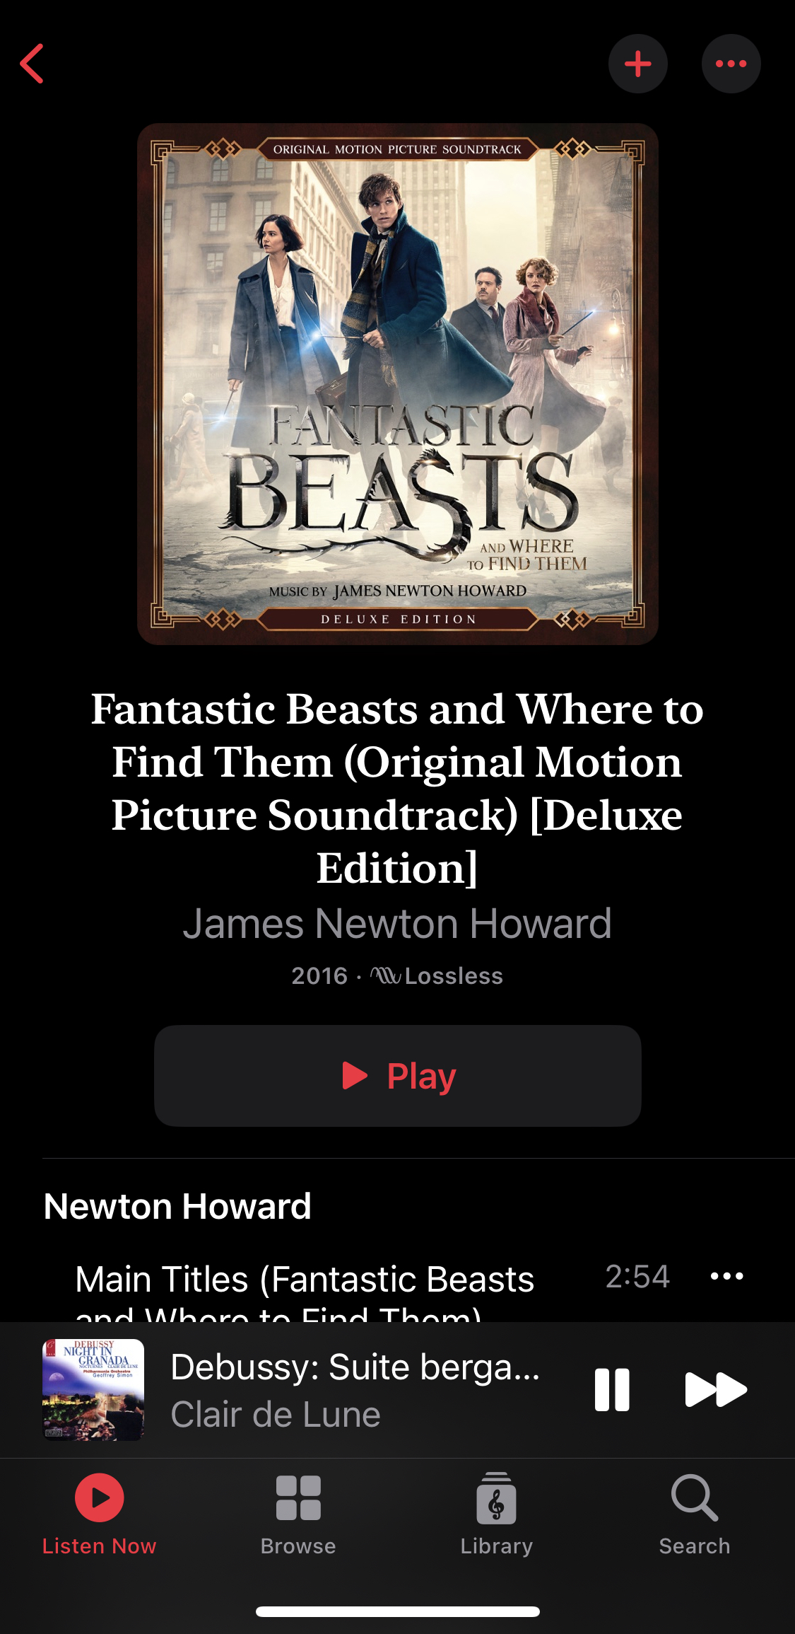Play the Fantastic Beasts album
Screen dimensions: 795x1634
click(398, 1076)
